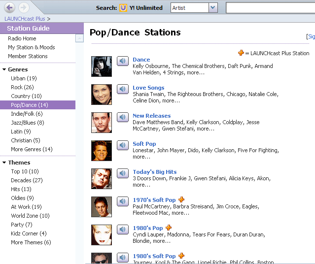Image resolution: width=315 pixels, height=264 pixels.
Task: Open the 1980's Pop station thumbnail
Action: point(102,235)
